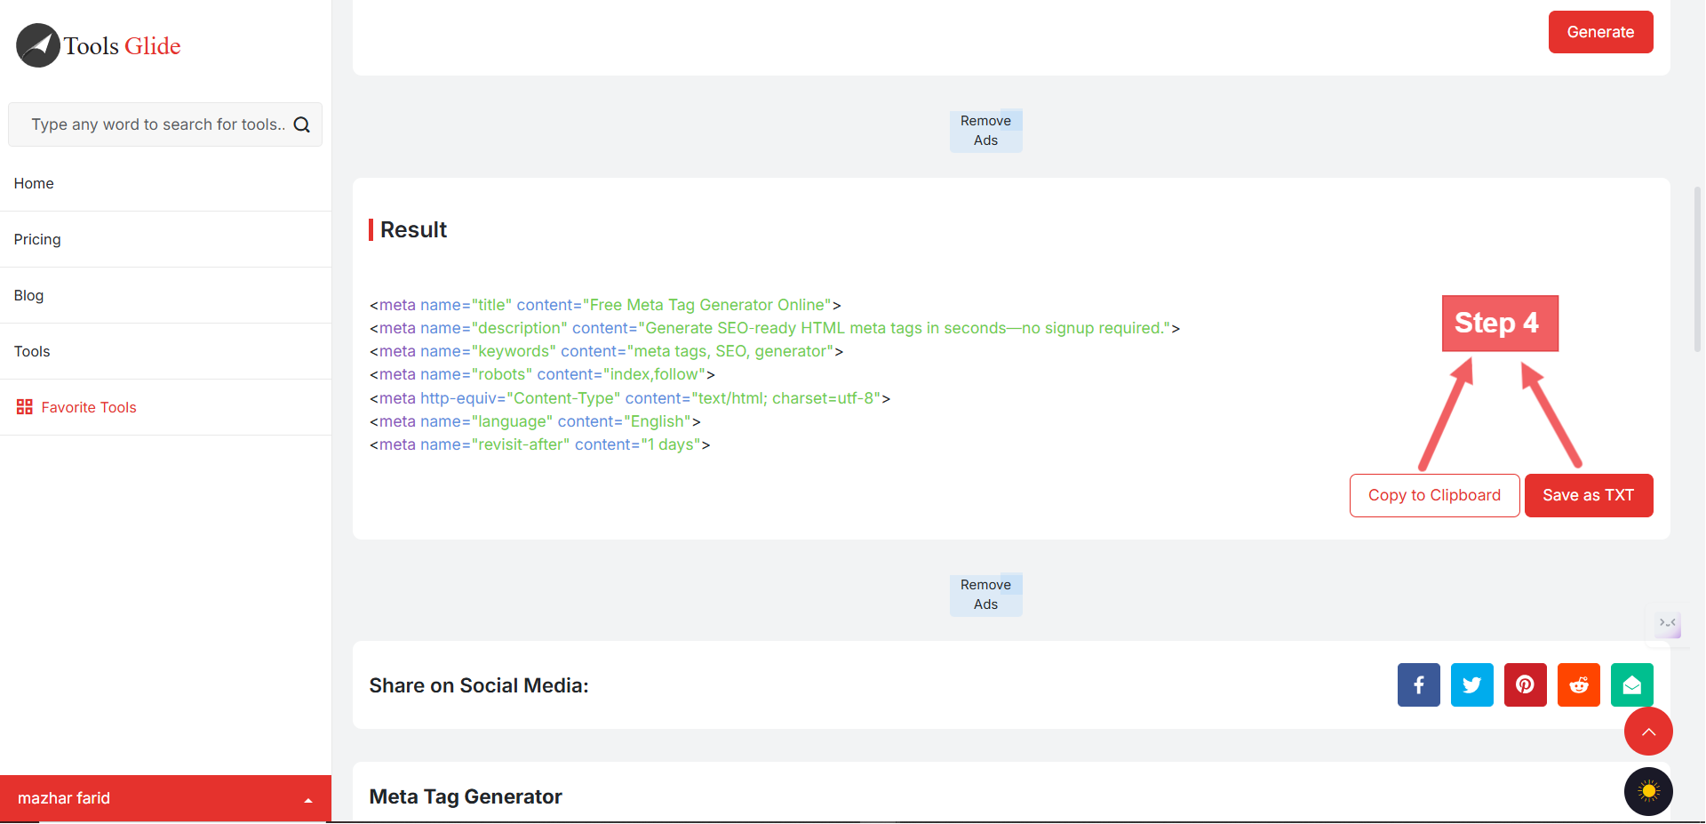The image size is (1706, 824).
Task: Click the tool search input field
Action: point(156,124)
